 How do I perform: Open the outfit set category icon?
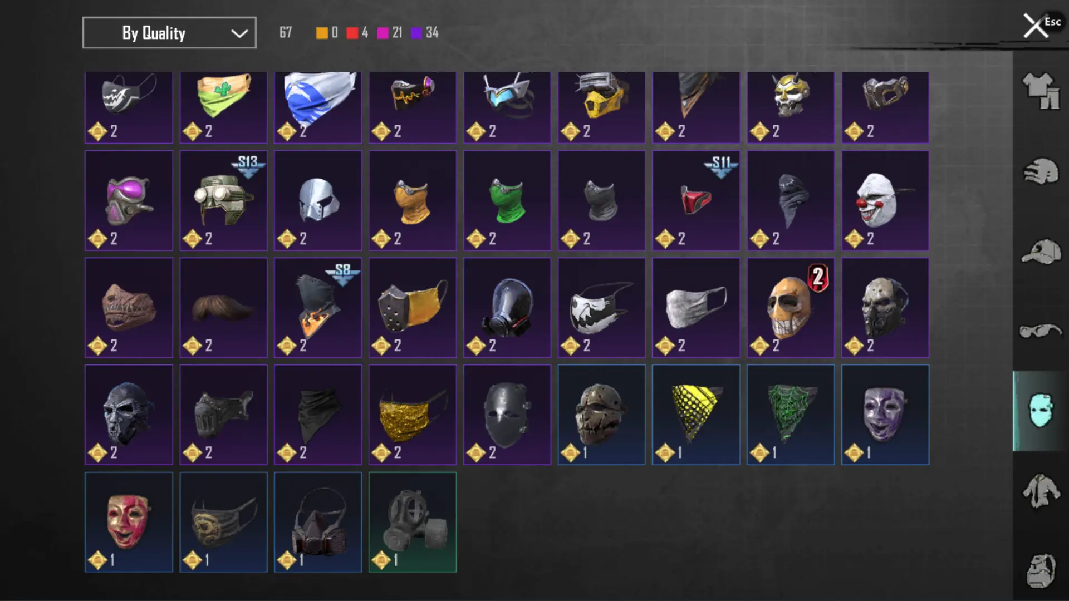click(1041, 91)
